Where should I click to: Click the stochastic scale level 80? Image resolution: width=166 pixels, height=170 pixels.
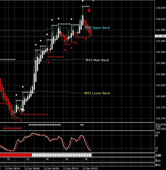pyautogui.click(x=157, y=135)
